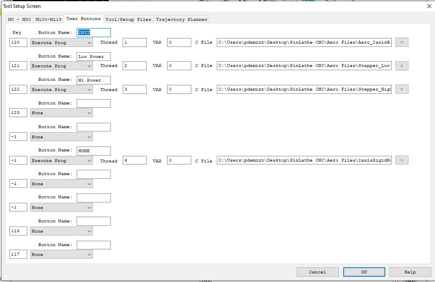Expand the action dropdown for key 123
Image resolution: width=435 pixels, height=282 pixels.
61,113
